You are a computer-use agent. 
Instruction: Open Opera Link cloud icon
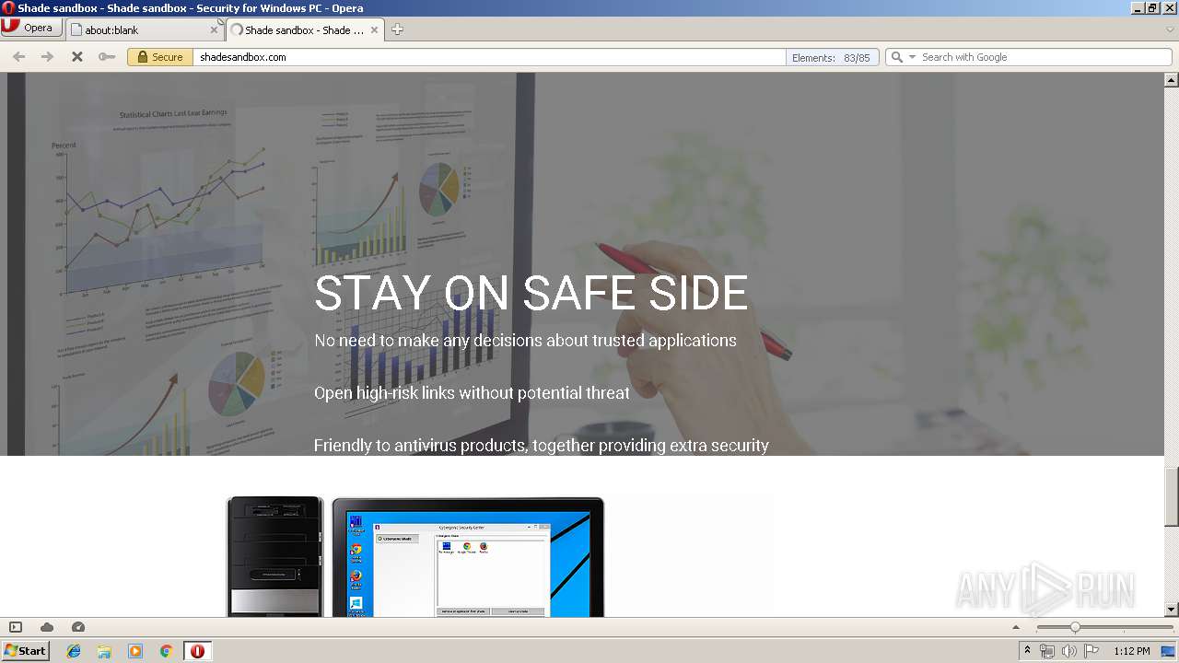pos(47,627)
